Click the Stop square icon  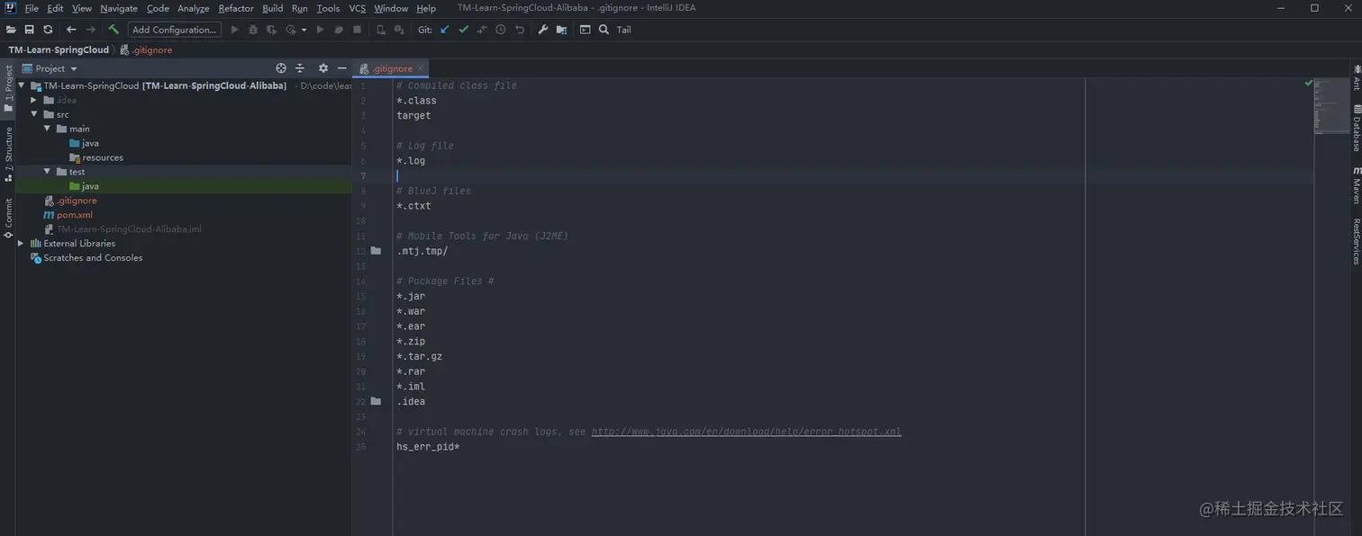[x=357, y=30]
